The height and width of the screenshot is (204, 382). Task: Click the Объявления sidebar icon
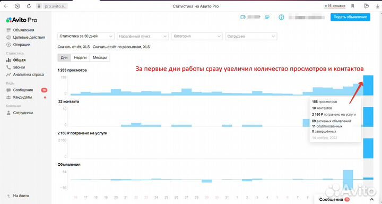(x=8, y=30)
